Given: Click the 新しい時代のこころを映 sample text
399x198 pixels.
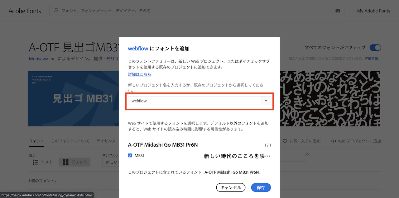Looking at the screenshot, I should (x=237, y=156).
